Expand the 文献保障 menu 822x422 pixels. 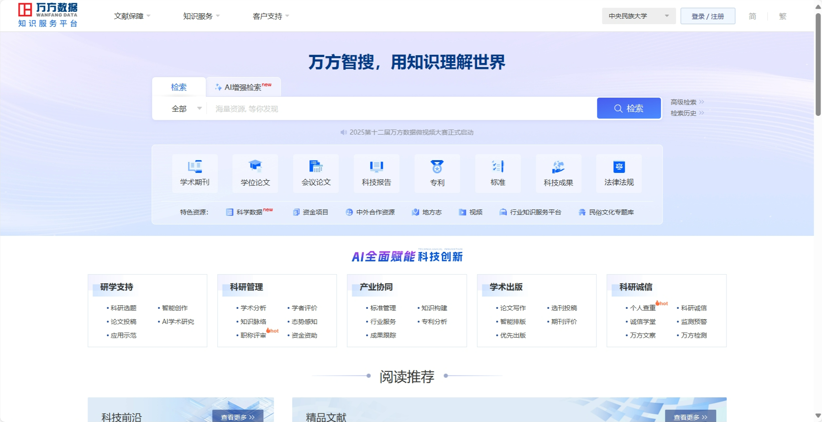132,16
